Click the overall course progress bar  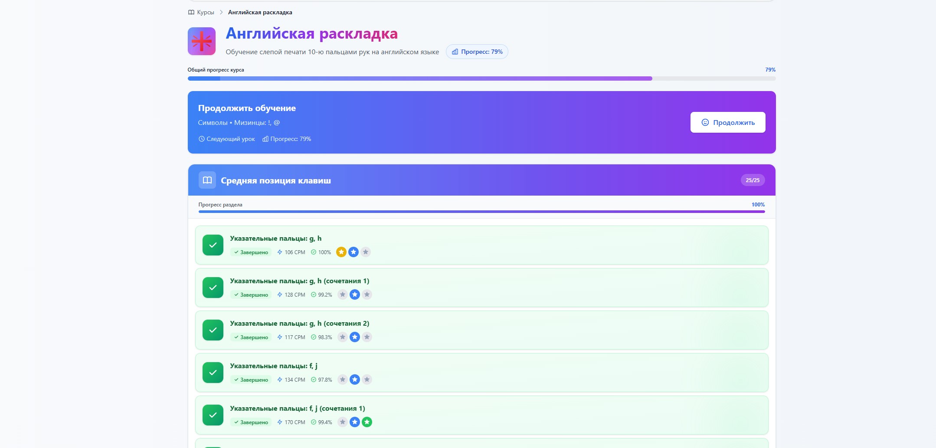tap(481, 78)
